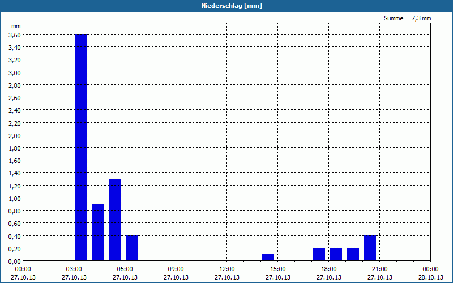
Task: Select the 12:00 x-axis time label
Action: coord(227,269)
